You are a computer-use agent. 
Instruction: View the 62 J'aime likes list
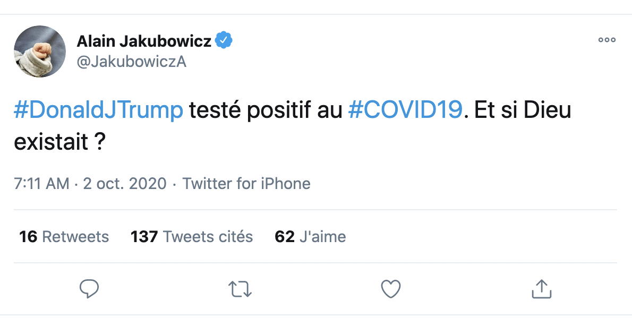click(x=310, y=236)
